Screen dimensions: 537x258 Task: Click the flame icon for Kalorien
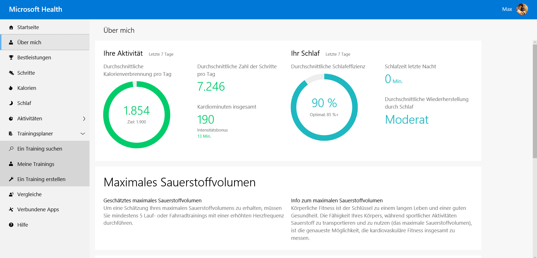(11, 88)
